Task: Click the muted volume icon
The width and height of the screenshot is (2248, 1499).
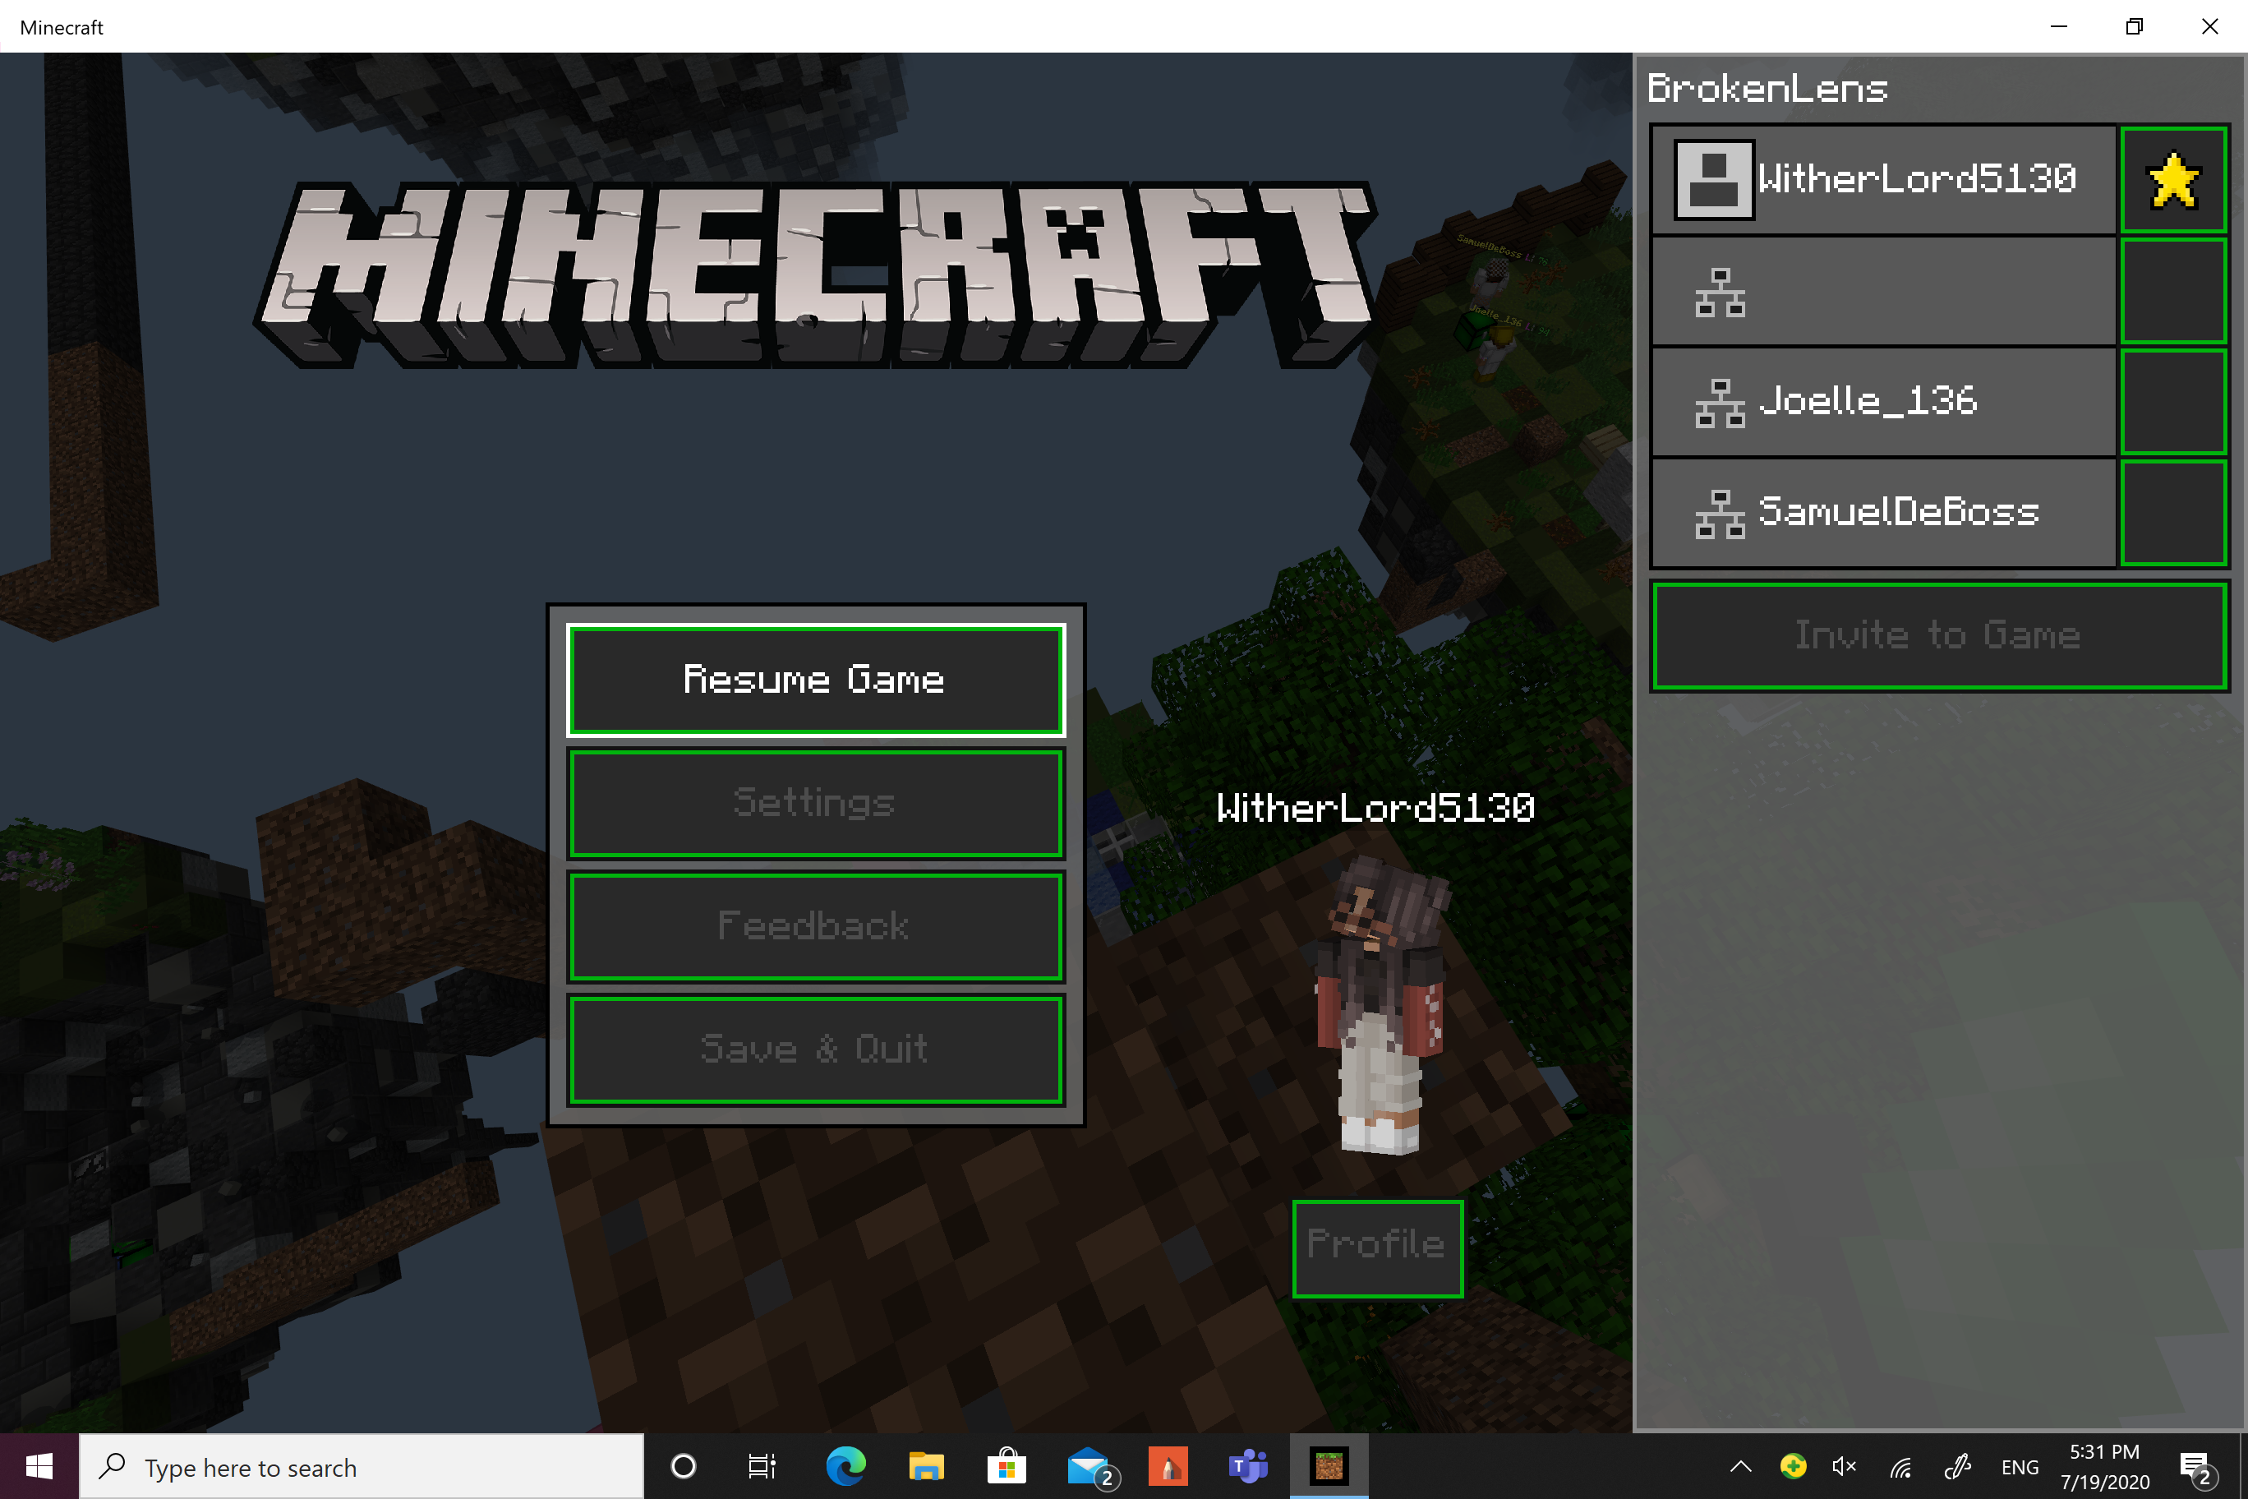Action: 1845,1466
